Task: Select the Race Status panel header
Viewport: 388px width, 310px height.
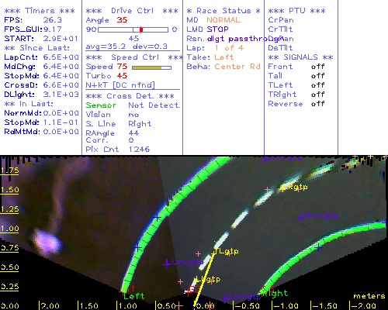Action: pos(223,11)
